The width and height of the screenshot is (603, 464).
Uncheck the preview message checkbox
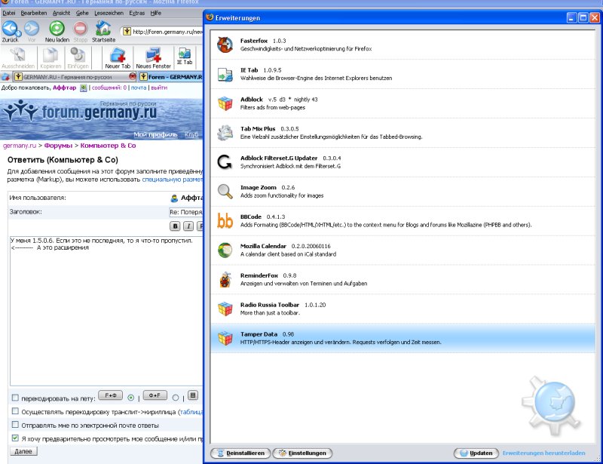tap(15, 438)
